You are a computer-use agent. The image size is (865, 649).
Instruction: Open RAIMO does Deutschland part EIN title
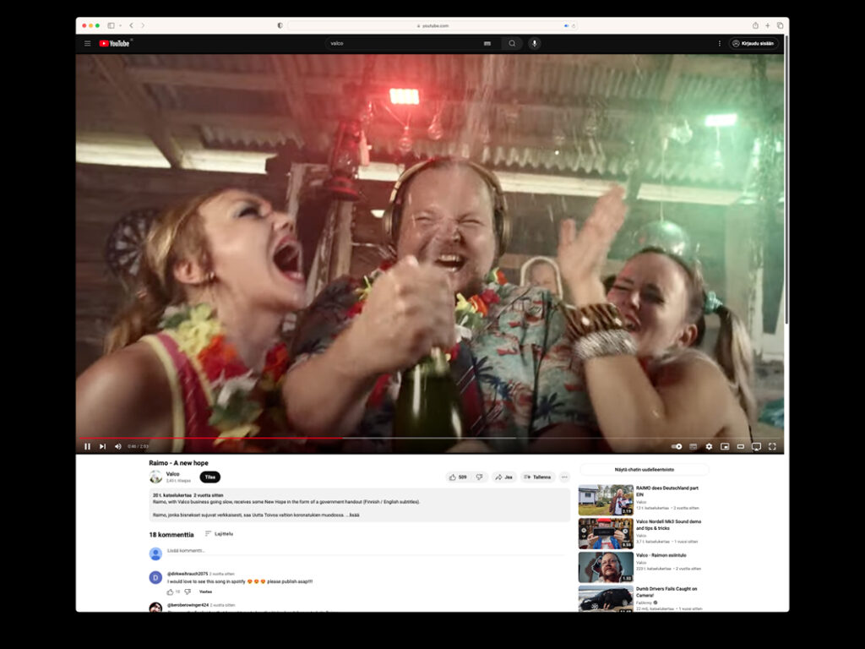[x=667, y=491]
